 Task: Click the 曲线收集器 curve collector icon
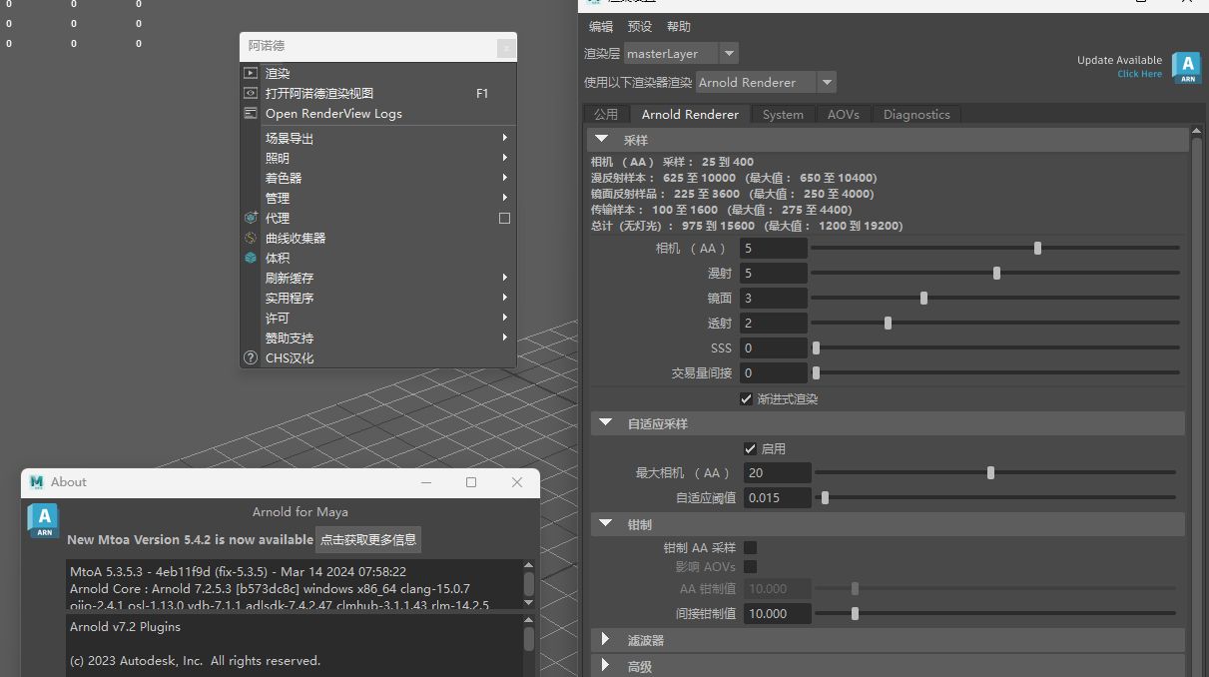[x=251, y=238]
